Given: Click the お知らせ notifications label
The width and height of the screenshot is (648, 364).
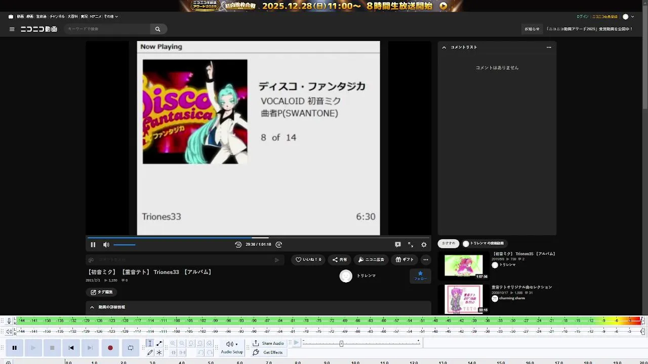Looking at the screenshot, I should tap(532, 29).
